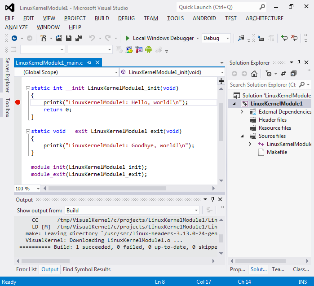Click the New Project toolbar icon
Screen dimensions: 314x286
click(x=43, y=38)
